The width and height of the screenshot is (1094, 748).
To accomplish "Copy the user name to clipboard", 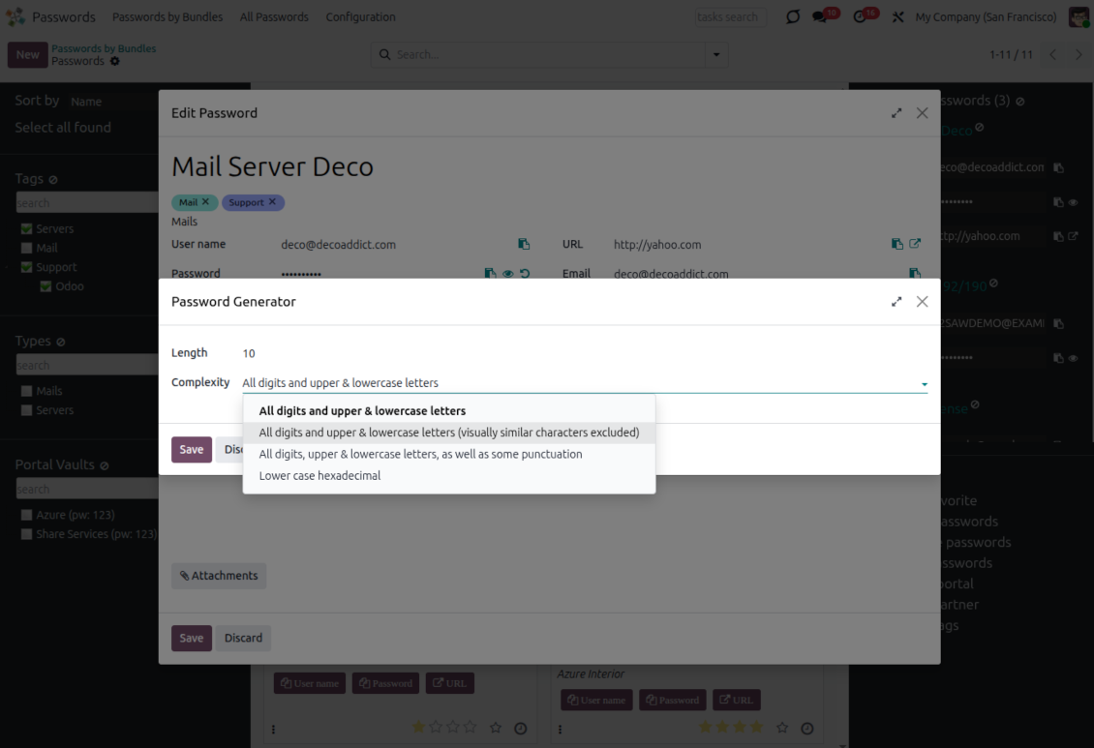I will coord(524,245).
